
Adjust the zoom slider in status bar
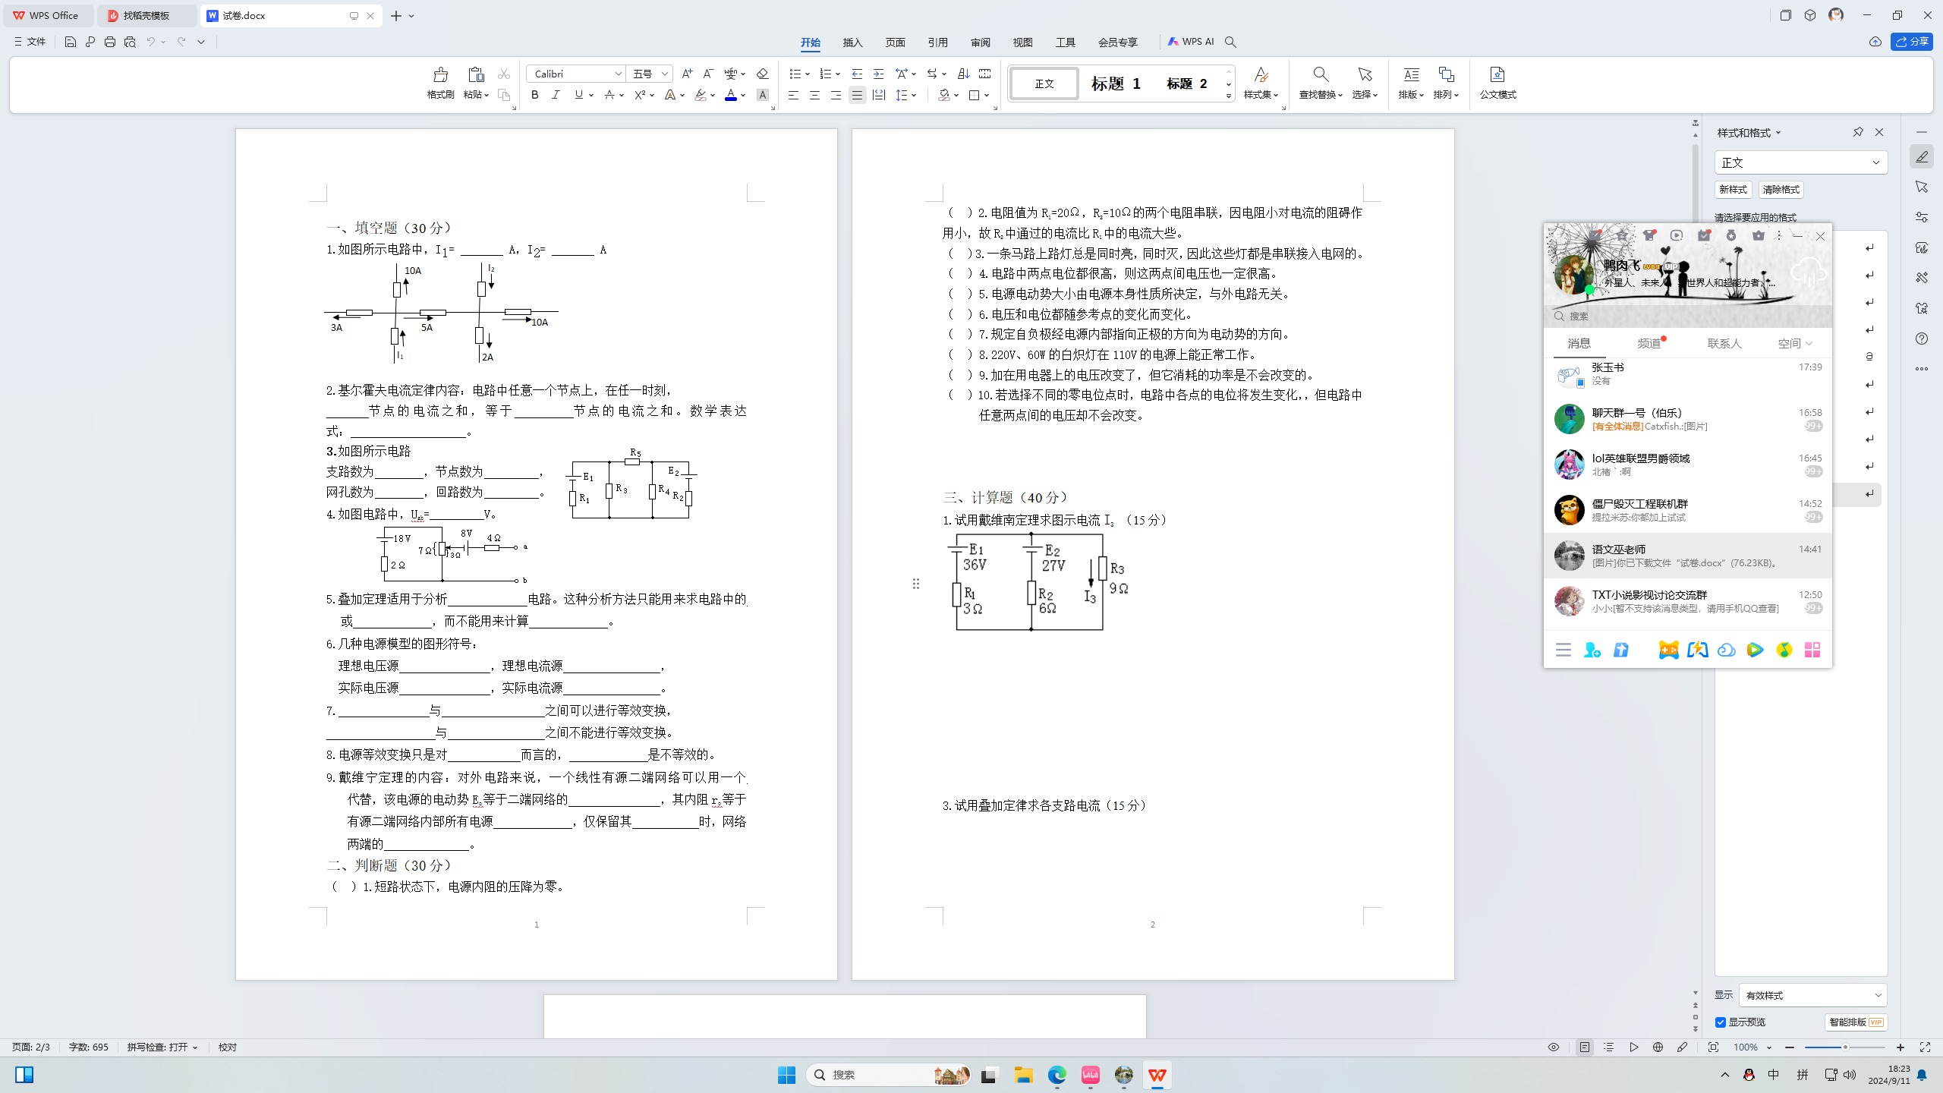[x=1844, y=1047]
